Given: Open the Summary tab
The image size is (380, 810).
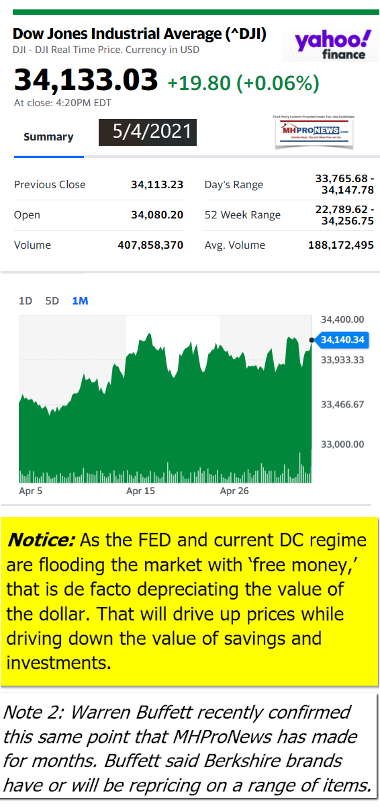Looking at the screenshot, I should pos(48,137).
